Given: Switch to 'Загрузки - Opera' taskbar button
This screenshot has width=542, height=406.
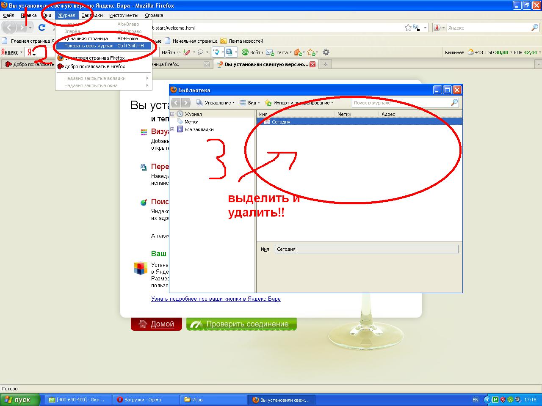Looking at the screenshot, I should point(146,400).
